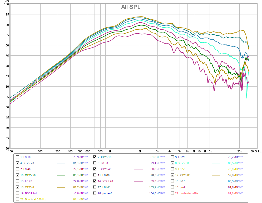Click the '81,0 dB' value for port+nf+baffle

[x=233, y=193]
